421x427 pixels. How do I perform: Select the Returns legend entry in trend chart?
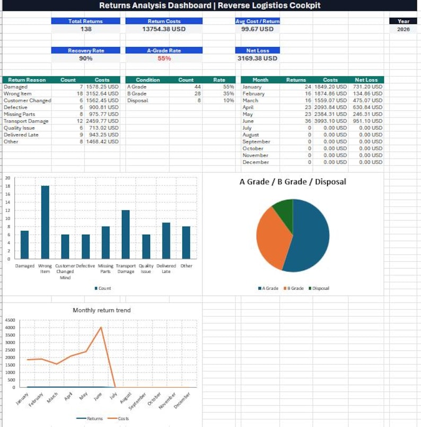tap(90, 419)
